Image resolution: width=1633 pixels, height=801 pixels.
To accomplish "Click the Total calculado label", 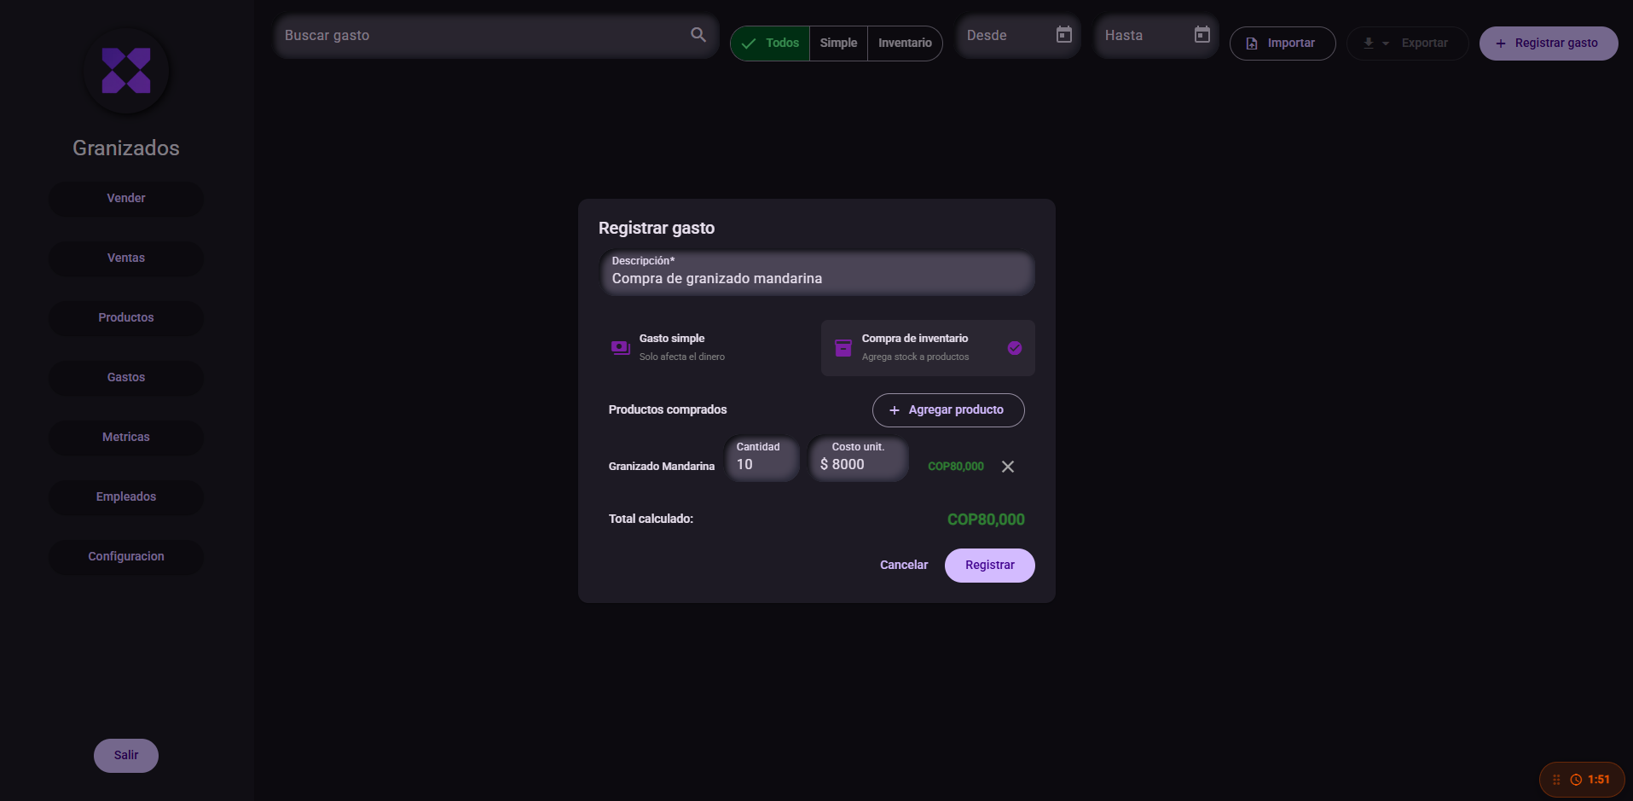I will (x=651, y=519).
